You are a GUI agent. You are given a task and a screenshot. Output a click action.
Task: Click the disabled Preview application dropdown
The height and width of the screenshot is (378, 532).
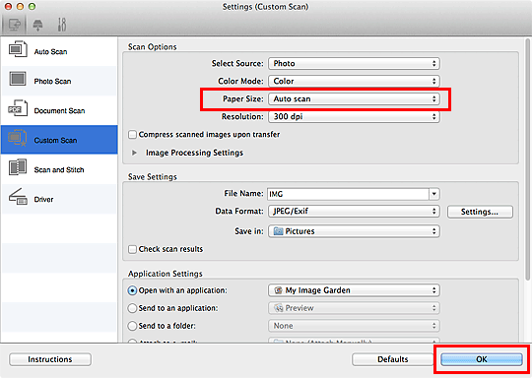[x=354, y=308]
